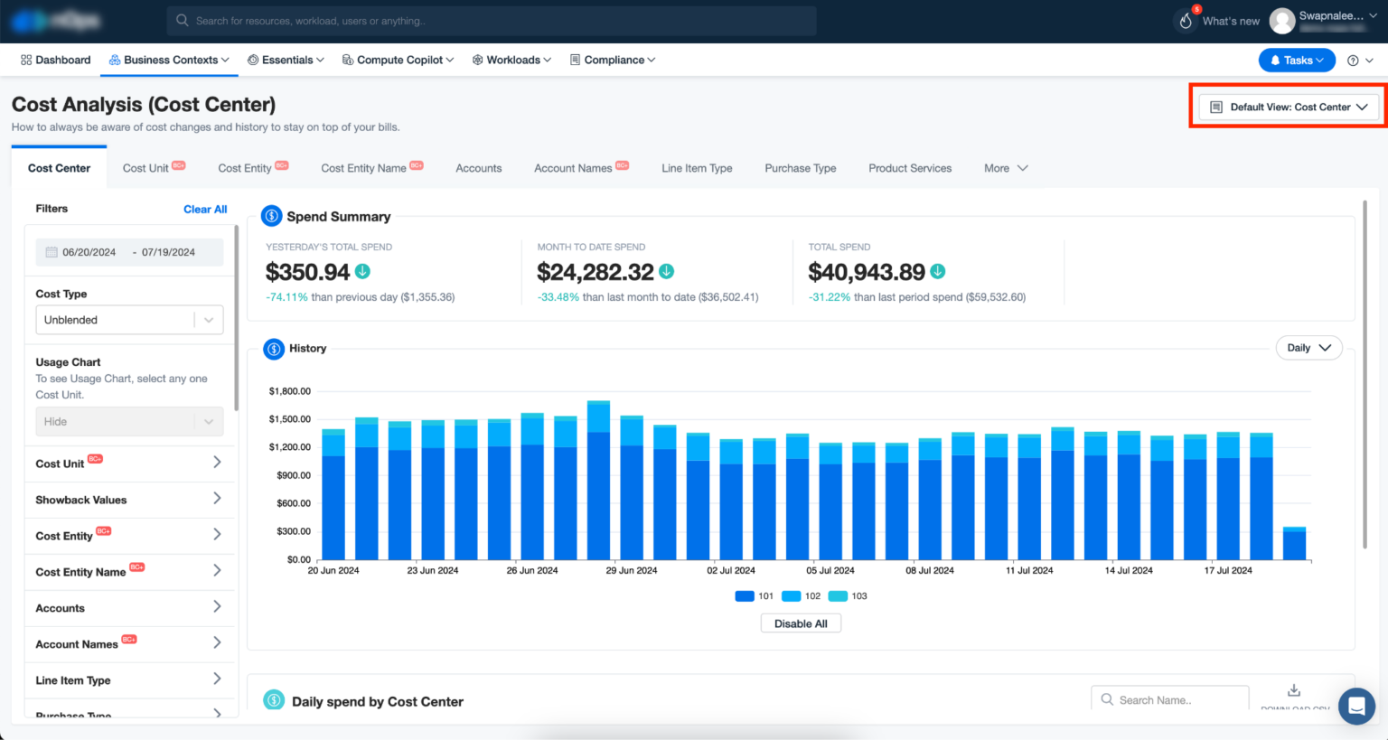Switch to the Line Item Type tab
1388x740 pixels.
697,168
